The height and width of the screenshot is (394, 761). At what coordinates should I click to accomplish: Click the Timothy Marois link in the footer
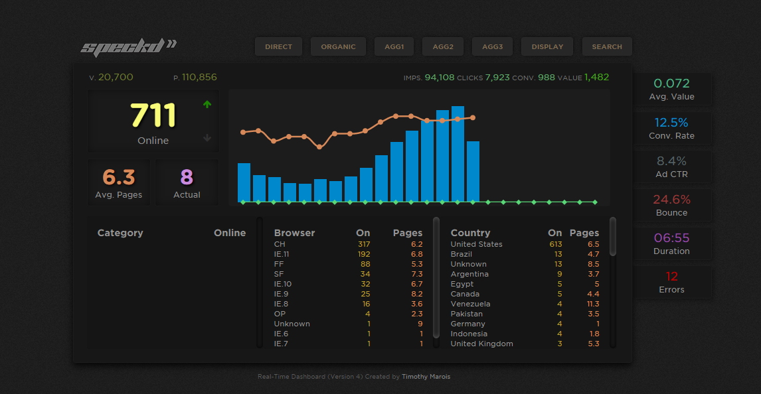click(426, 376)
